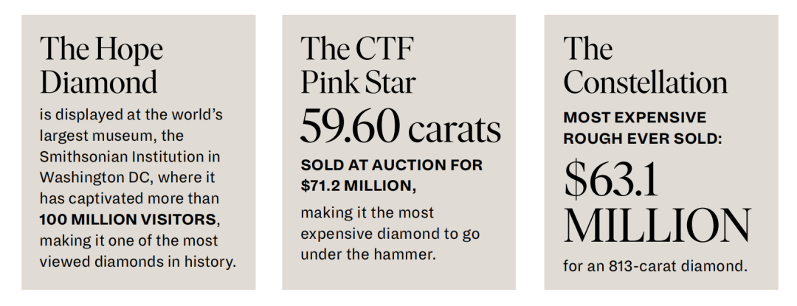
Task: Click the line "is displayed at the world's"
Action: 131,116
